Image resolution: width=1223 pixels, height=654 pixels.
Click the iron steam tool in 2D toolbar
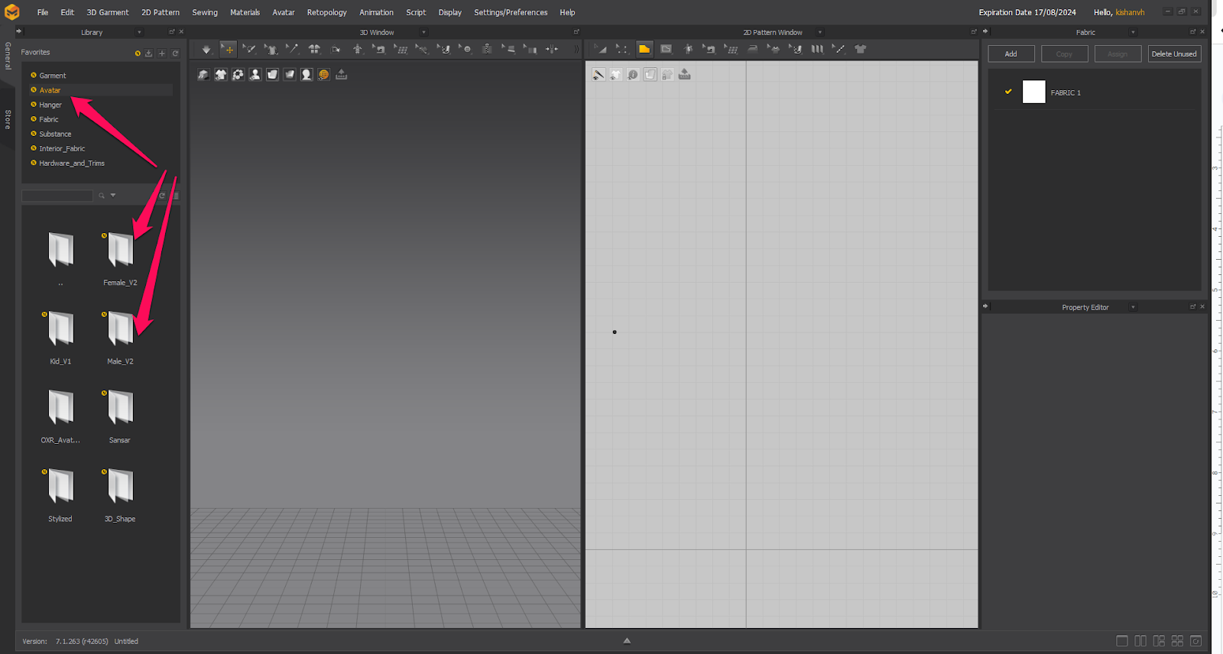click(752, 50)
